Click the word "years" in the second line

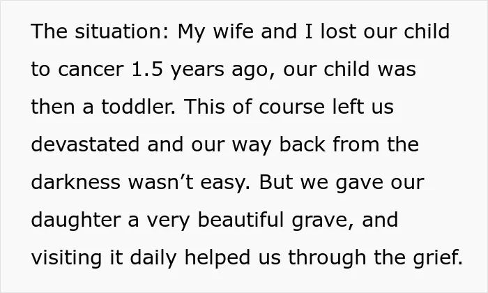pos(197,70)
